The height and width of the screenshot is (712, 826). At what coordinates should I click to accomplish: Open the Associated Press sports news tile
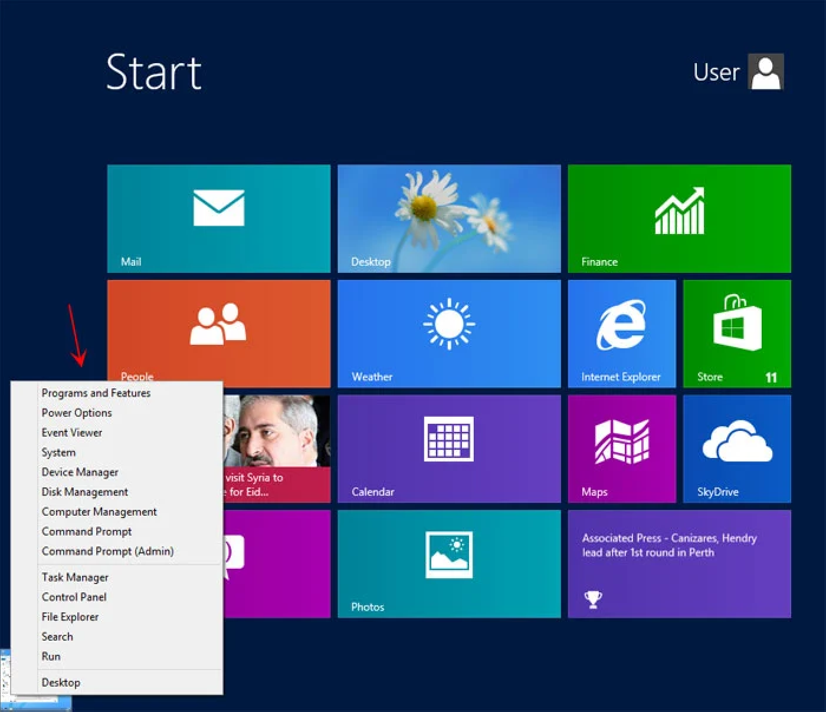click(680, 564)
